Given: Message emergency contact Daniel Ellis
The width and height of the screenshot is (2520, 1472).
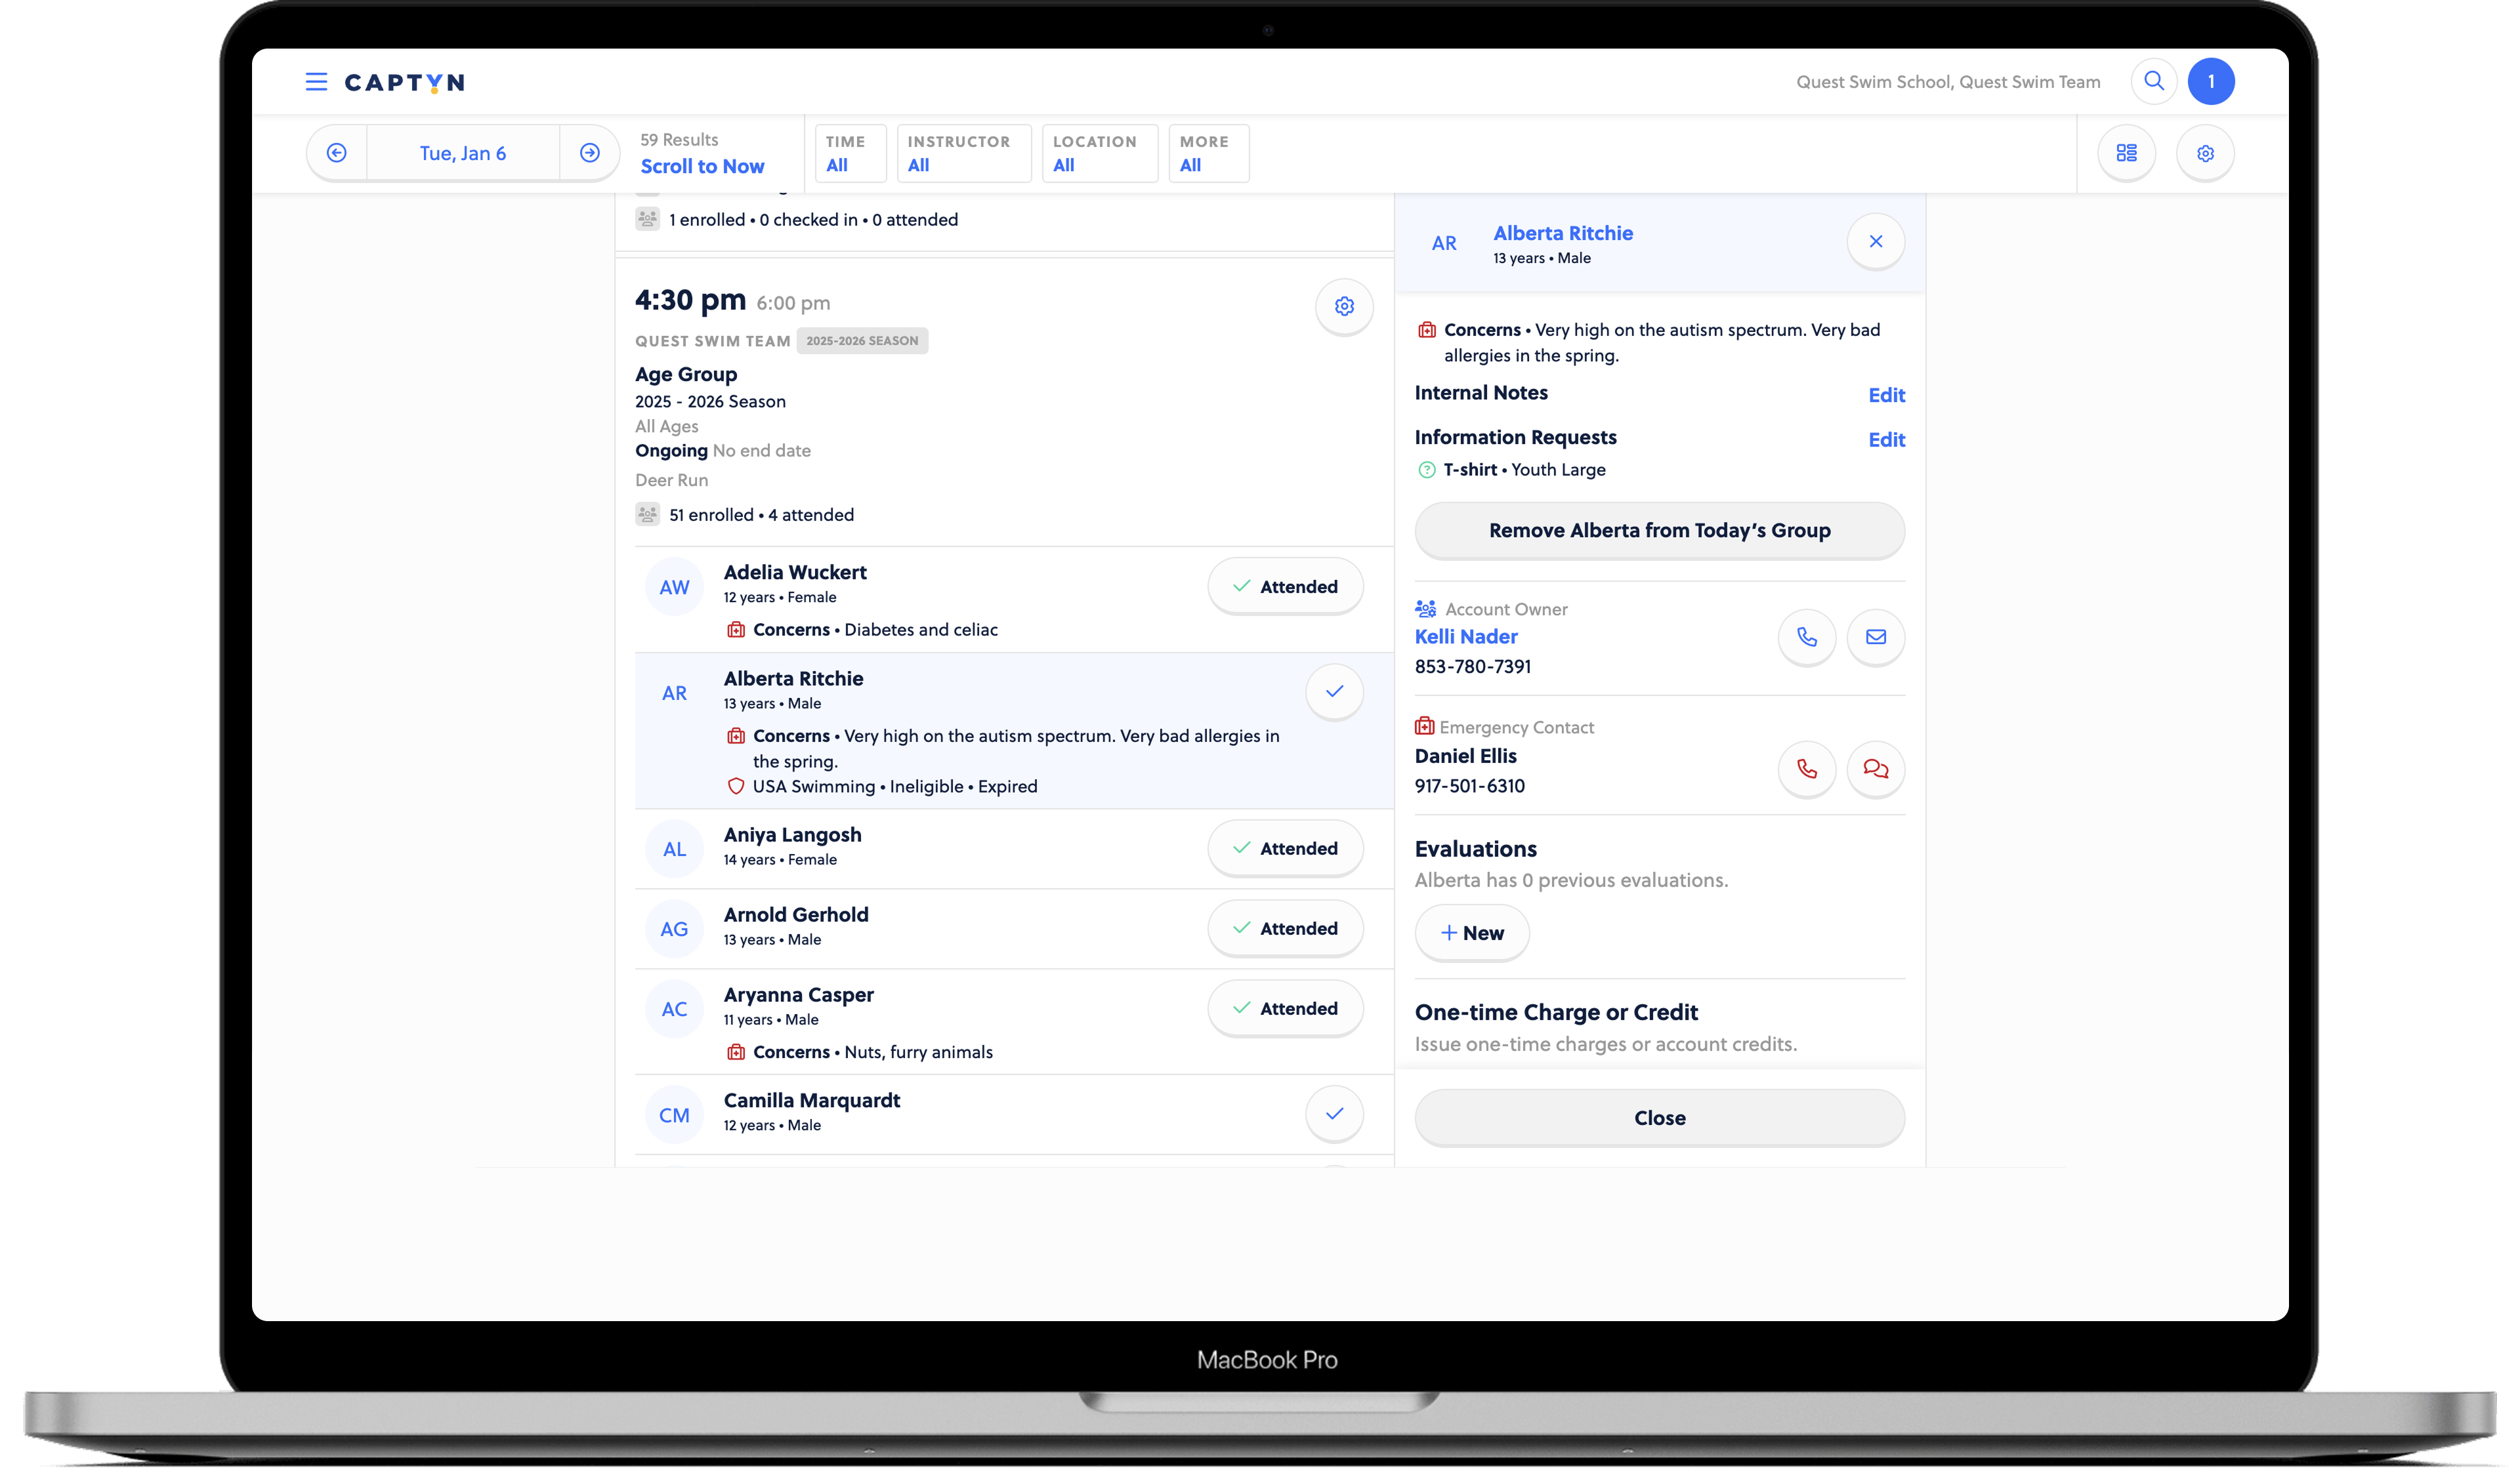Looking at the screenshot, I should click(x=1875, y=769).
